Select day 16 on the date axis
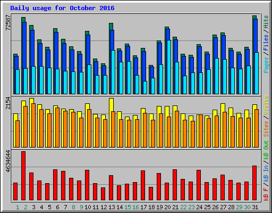The height and width of the screenshot is (213, 272). pos(135,207)
